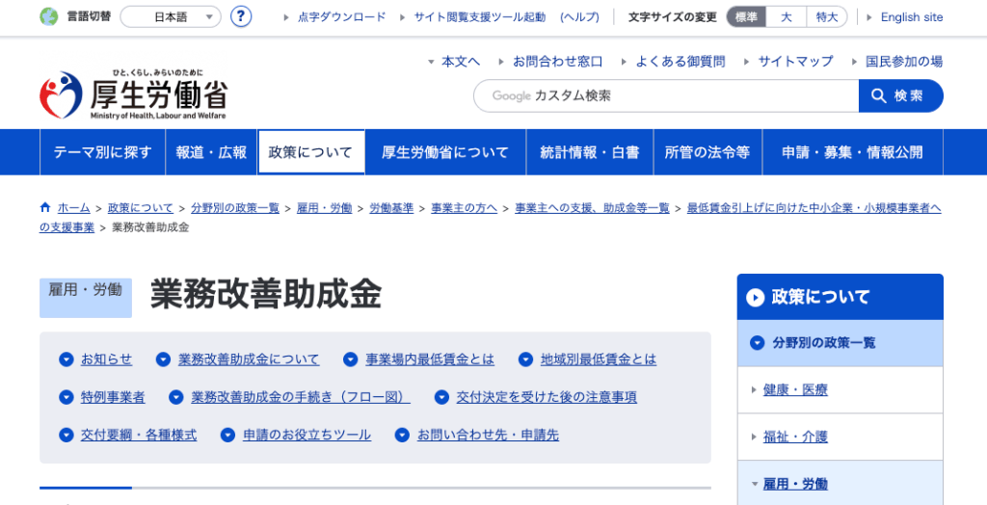This screenshot has width=987, height=505.
Task: Go to 分野別の政策一覧 breadcrumb
Action: point(235,208)
